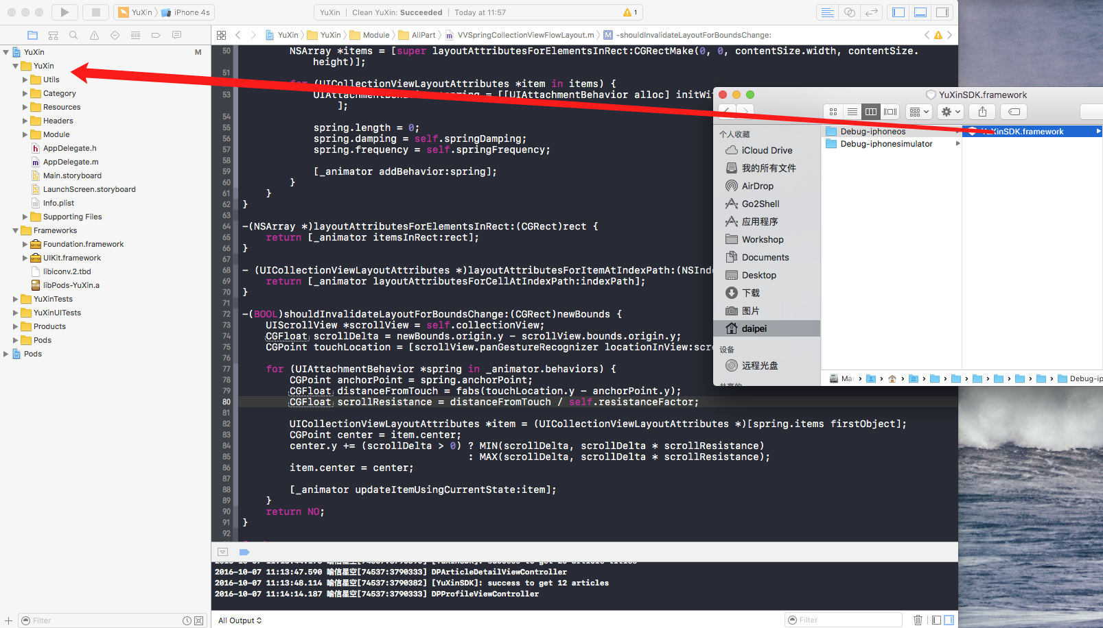The width and height of the screenshot is (1103, 628).
Task: Expand the Resources group
Action: pos(25,107)
